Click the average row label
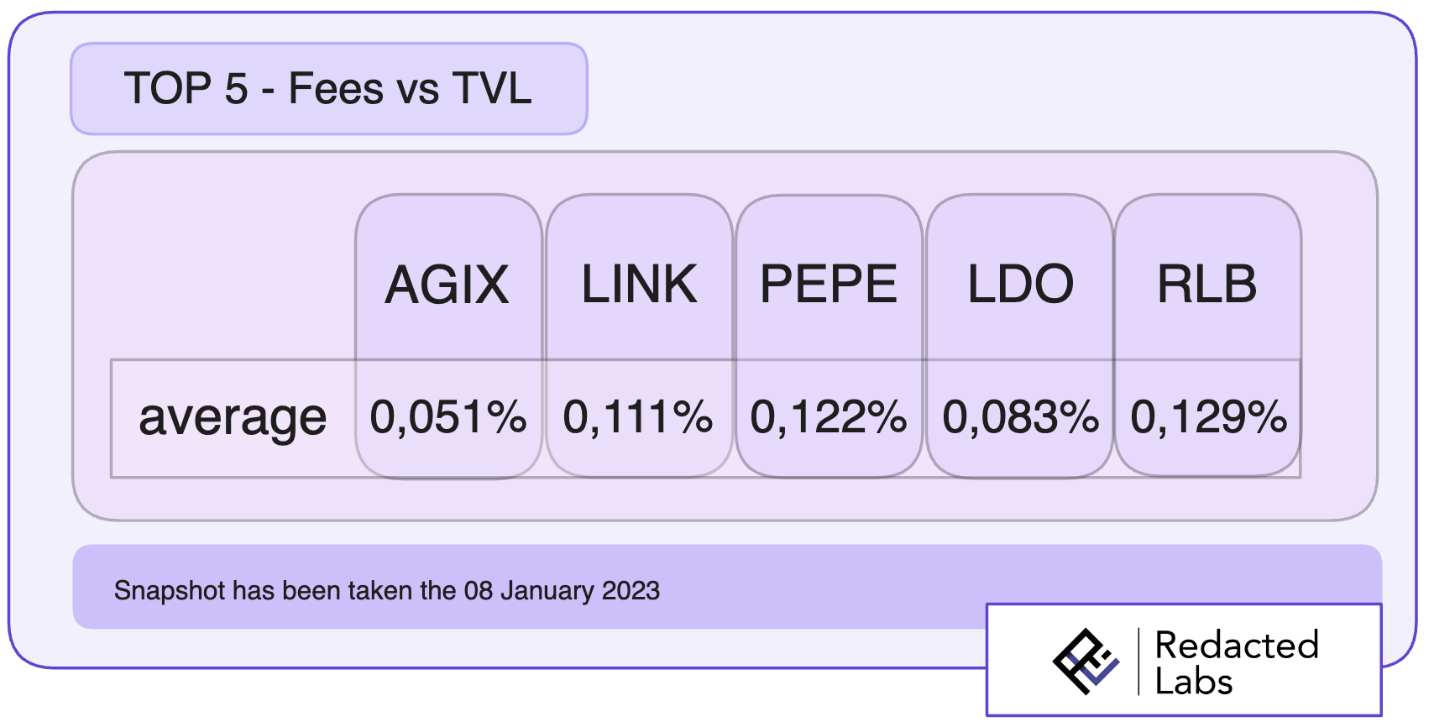 [233, 418]
